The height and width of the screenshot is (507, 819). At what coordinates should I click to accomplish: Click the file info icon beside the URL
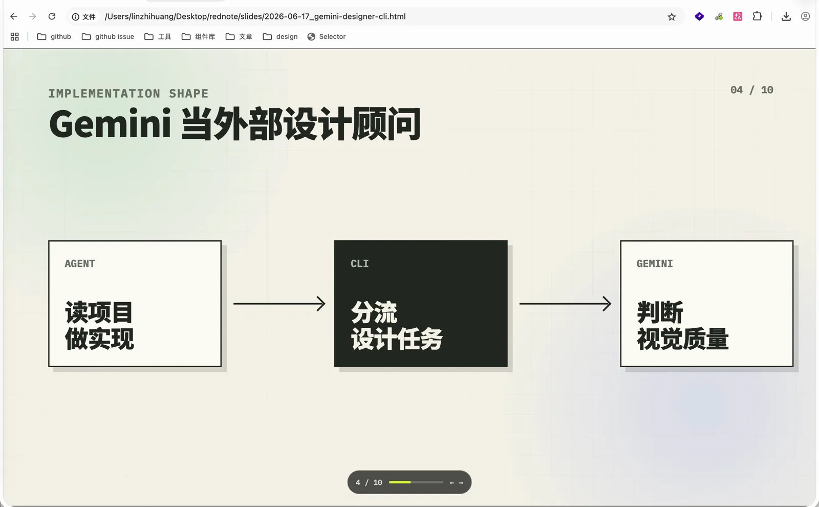[x=75, y=17]
